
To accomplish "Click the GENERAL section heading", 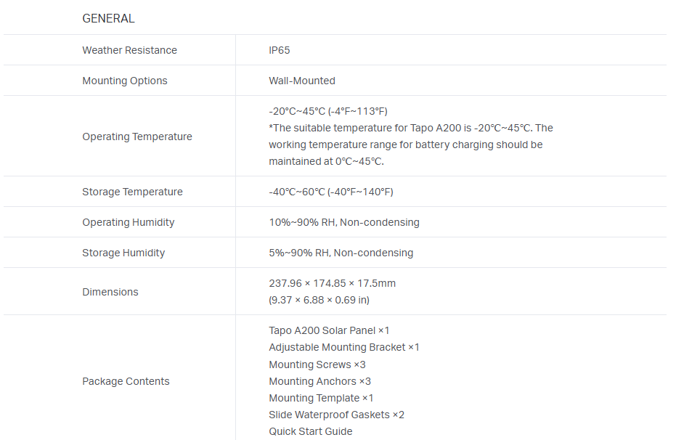I will 108,19.
